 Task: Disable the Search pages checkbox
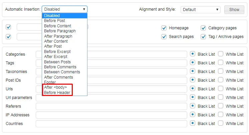pos(164,37)
